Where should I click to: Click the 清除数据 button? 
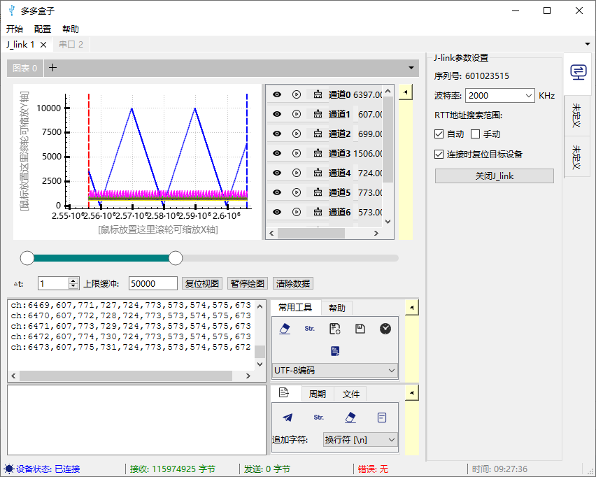[x=292, y=283]
